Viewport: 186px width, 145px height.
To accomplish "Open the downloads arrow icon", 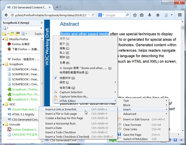I will pos(149,15).
